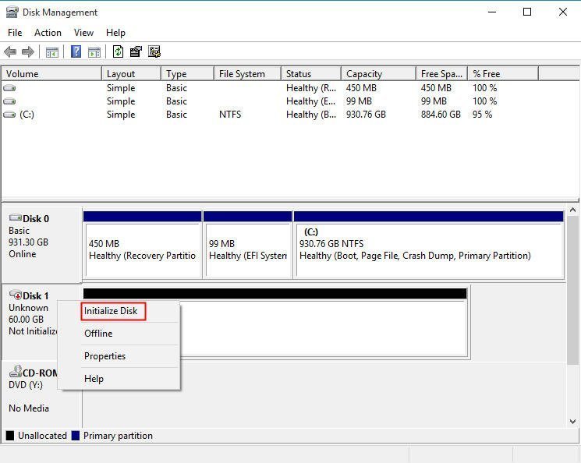Click the "Unallocated" legend label

tap(42, 436)
